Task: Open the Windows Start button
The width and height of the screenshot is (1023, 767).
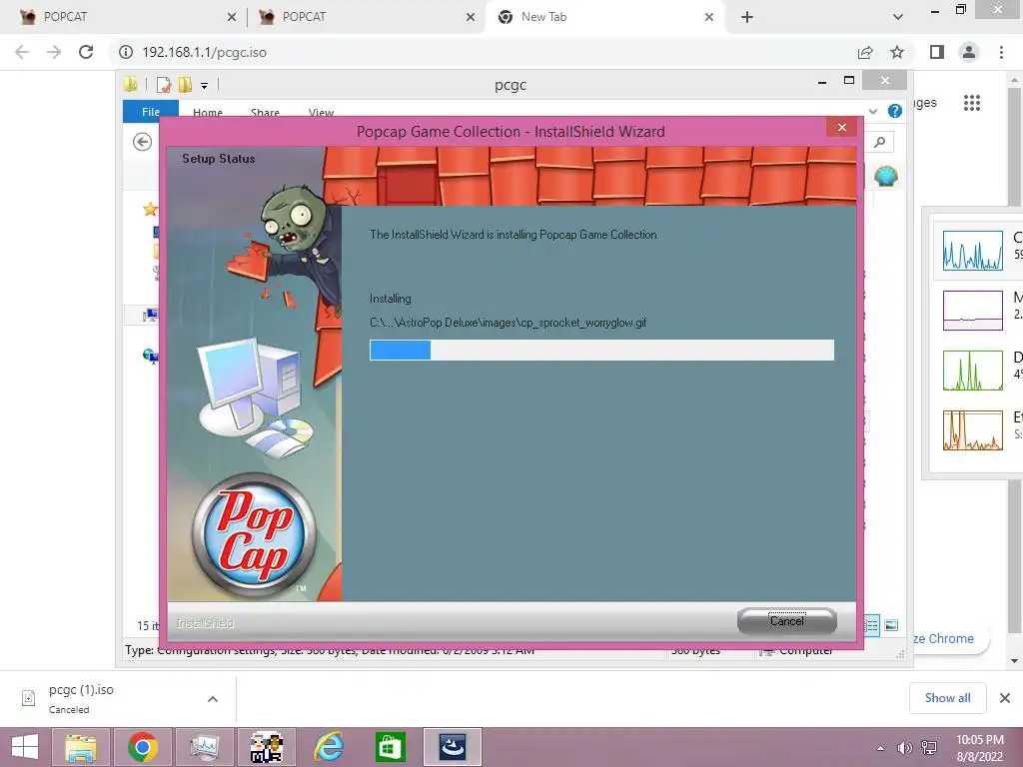Action: (x=25, y=747)
